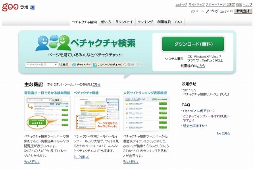Click the システム要件 label
Screen dimensions: 254x169
tap(174, 59)
